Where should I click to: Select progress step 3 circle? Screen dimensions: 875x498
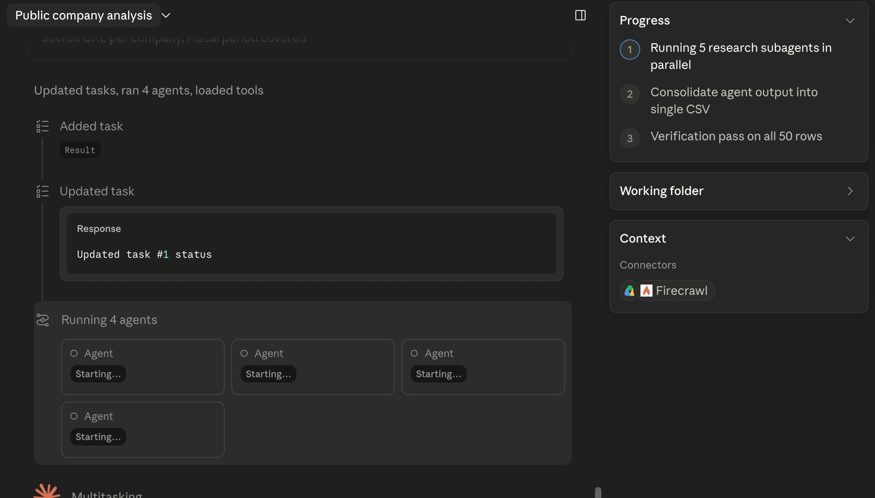pos(630,138)
